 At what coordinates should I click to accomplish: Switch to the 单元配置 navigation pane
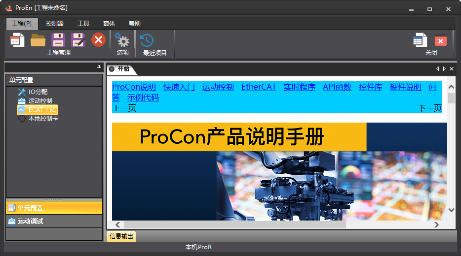click(x=54, y=208)
